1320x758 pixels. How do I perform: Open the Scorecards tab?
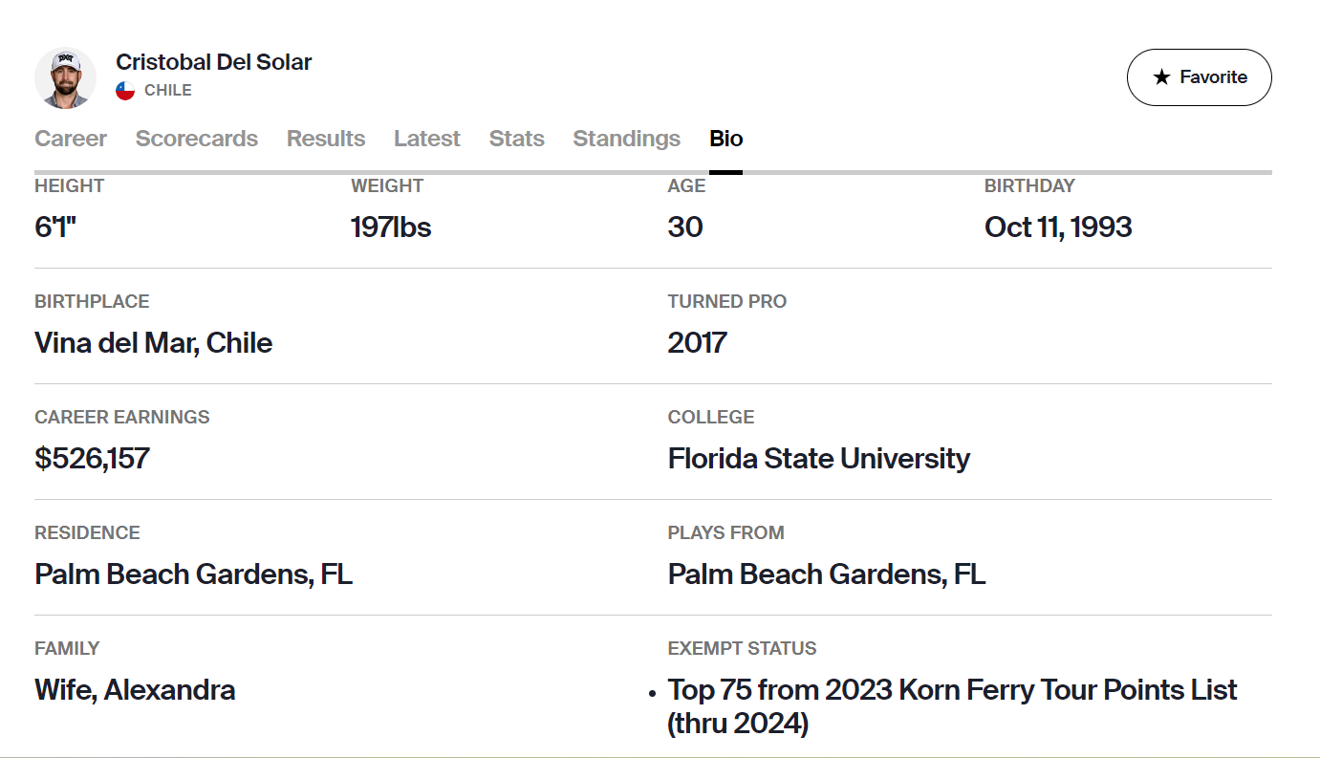coord(197,139)
